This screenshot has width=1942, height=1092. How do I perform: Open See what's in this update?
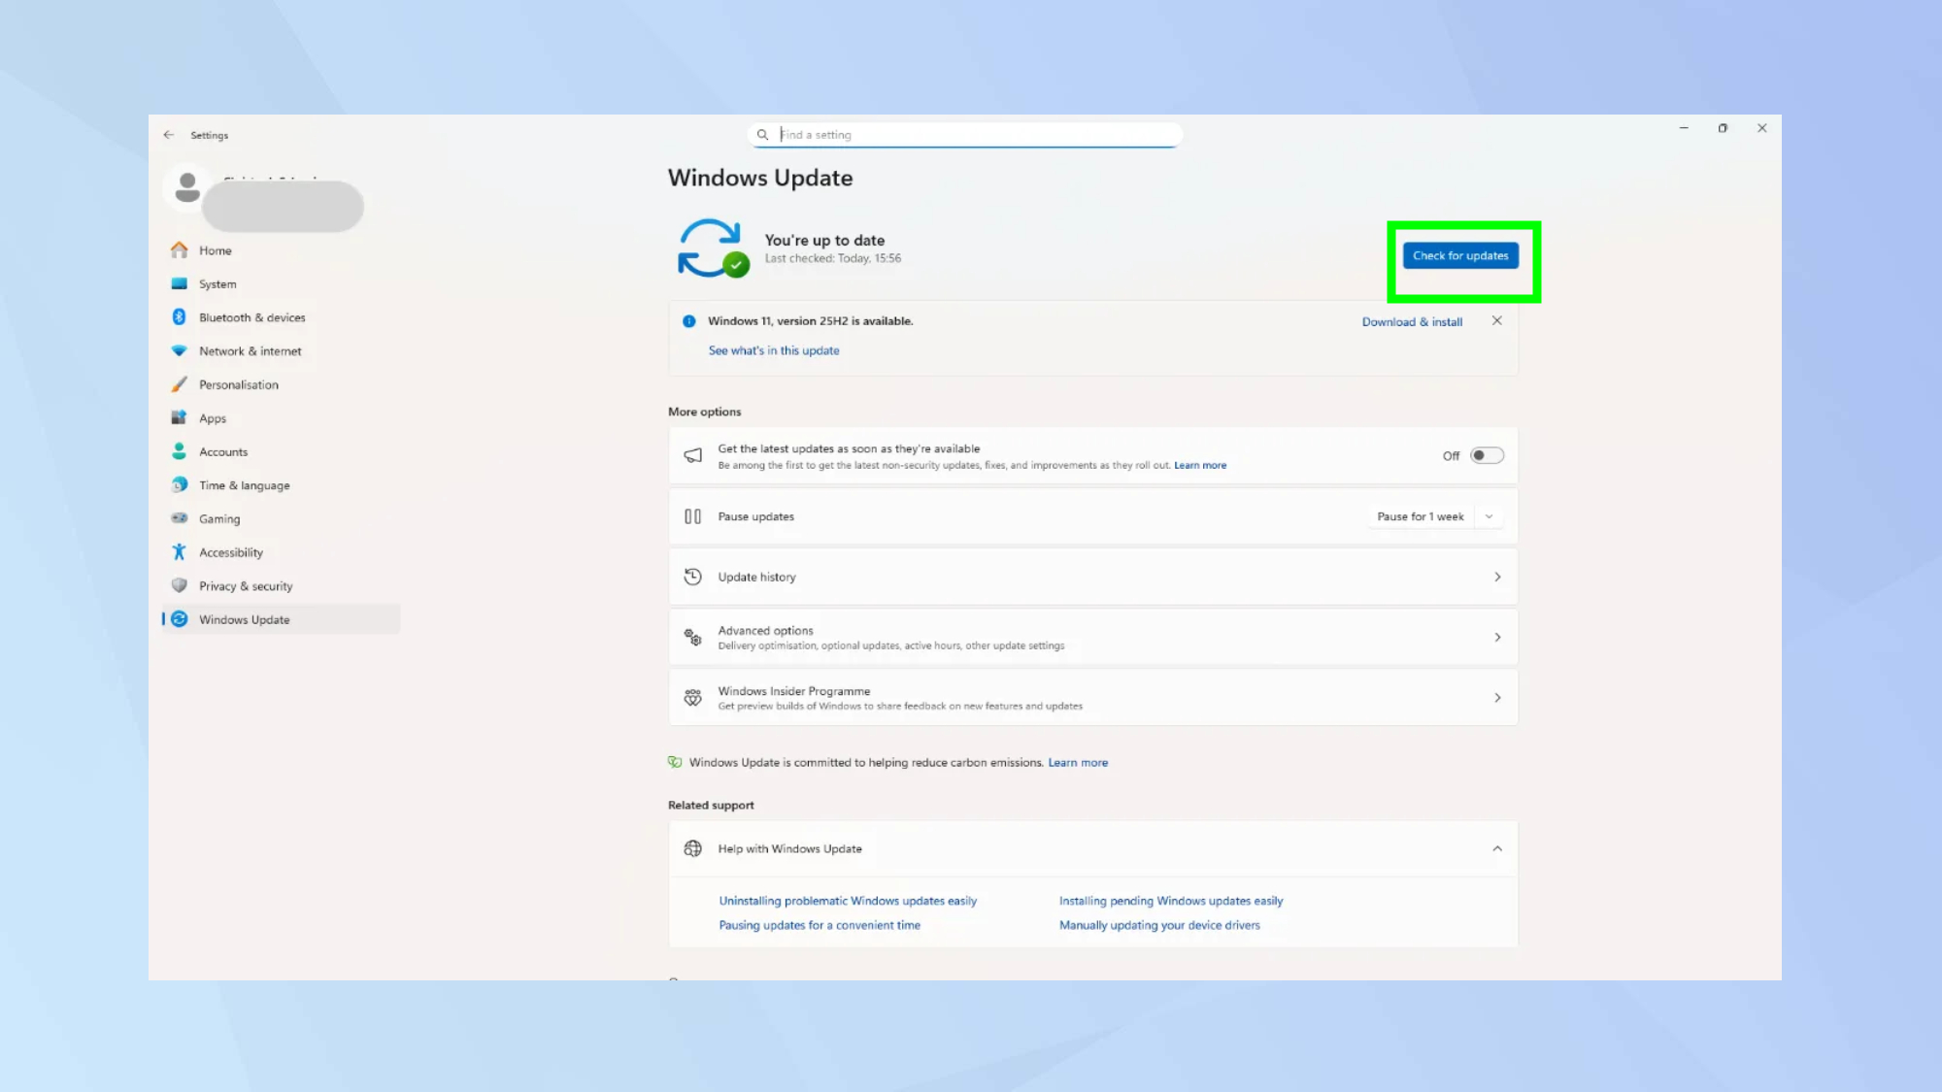(773, 350)
